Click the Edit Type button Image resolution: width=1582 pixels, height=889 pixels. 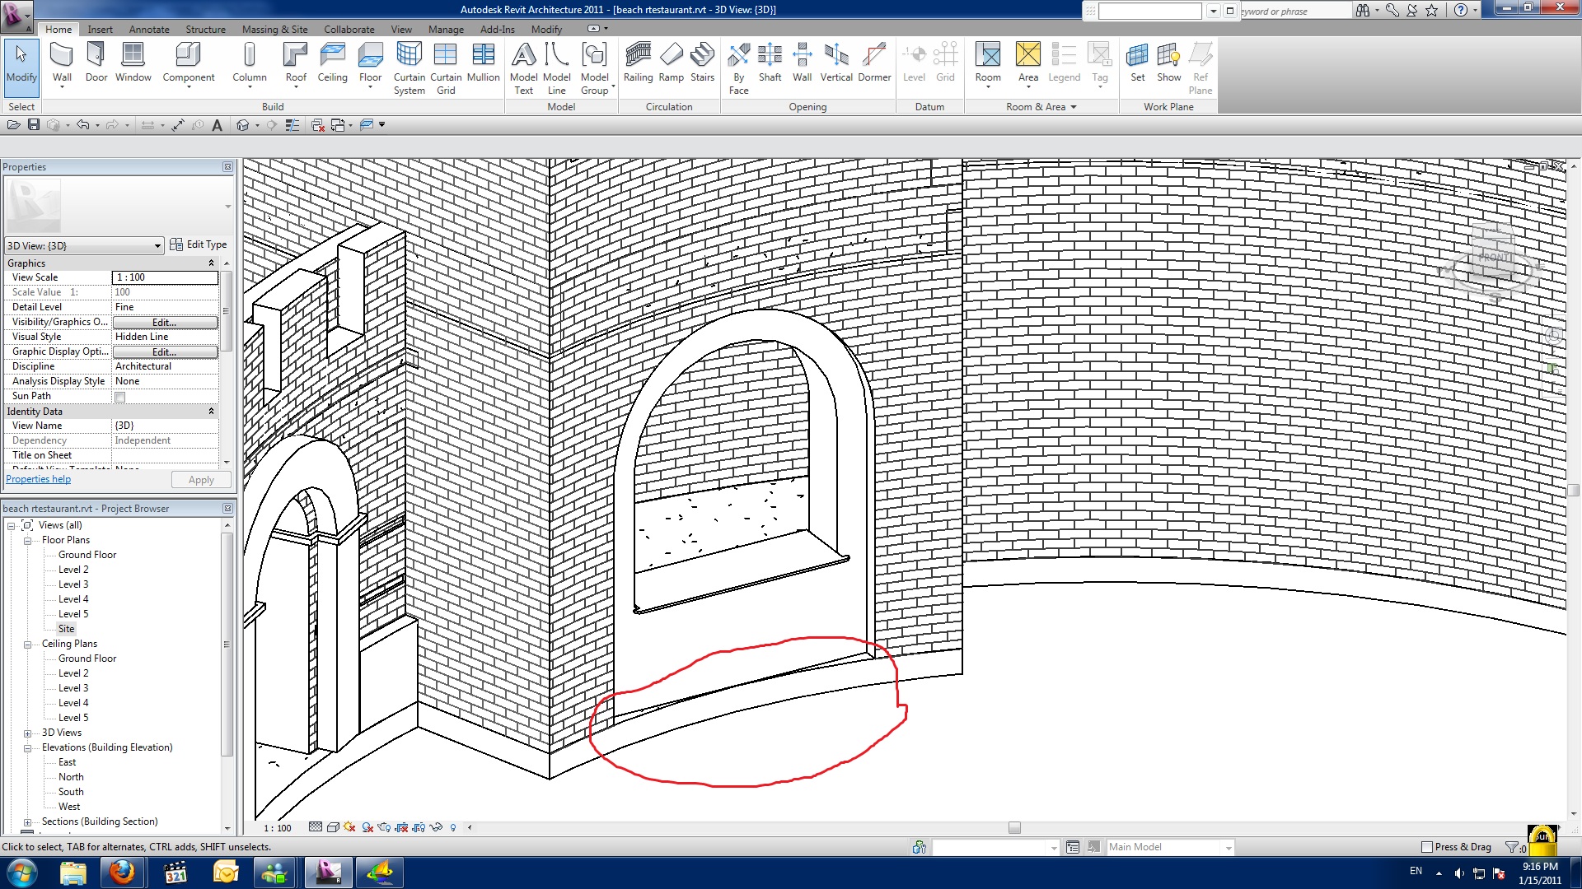tap(199, 244)
